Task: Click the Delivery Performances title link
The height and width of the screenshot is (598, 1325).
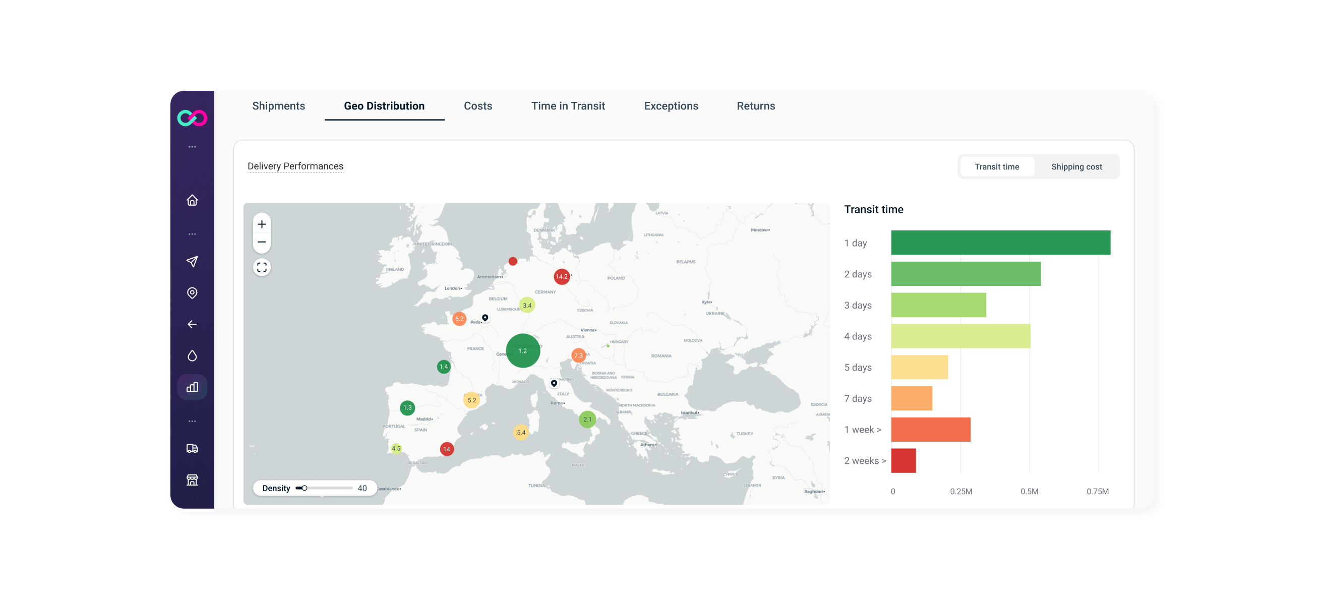Action: (295, 166)
